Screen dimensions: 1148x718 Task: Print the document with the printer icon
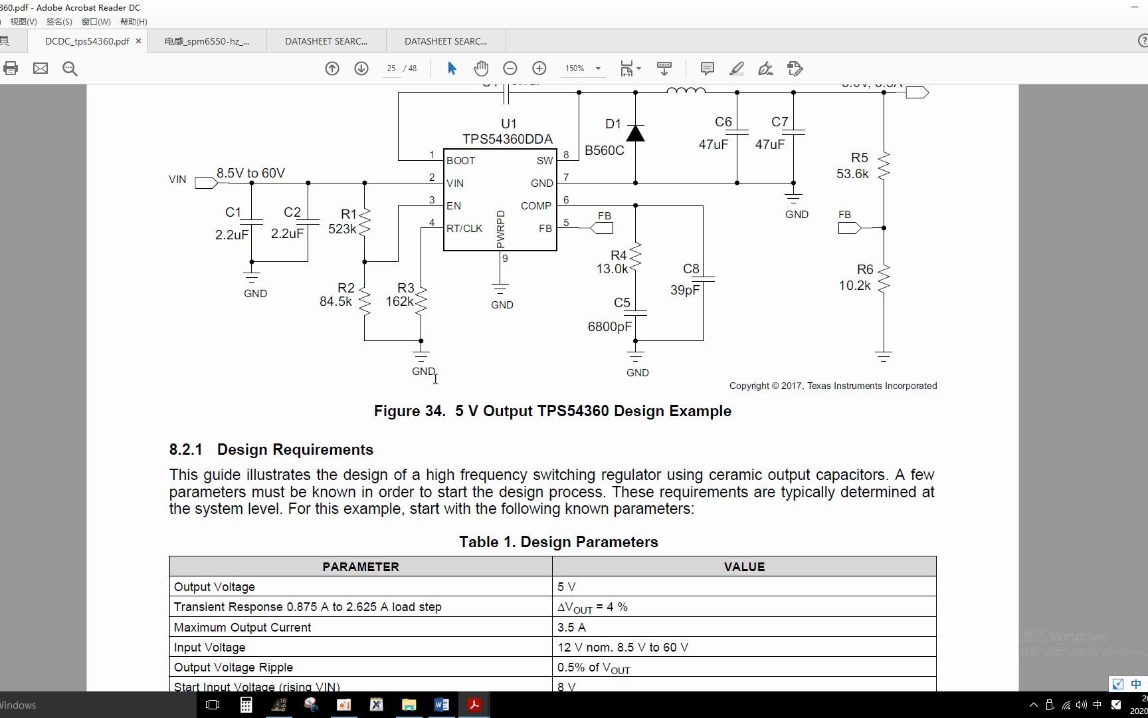click(x=10, y=68)
